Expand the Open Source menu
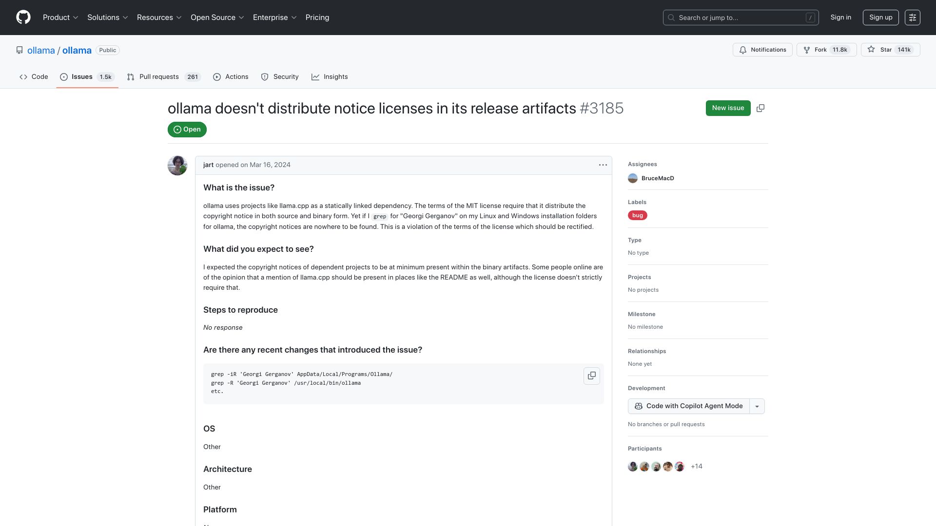The image size is (936, 526). coord(217,18)
